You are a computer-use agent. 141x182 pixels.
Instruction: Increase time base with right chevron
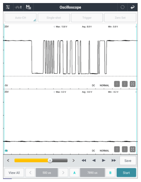(63, 173)
